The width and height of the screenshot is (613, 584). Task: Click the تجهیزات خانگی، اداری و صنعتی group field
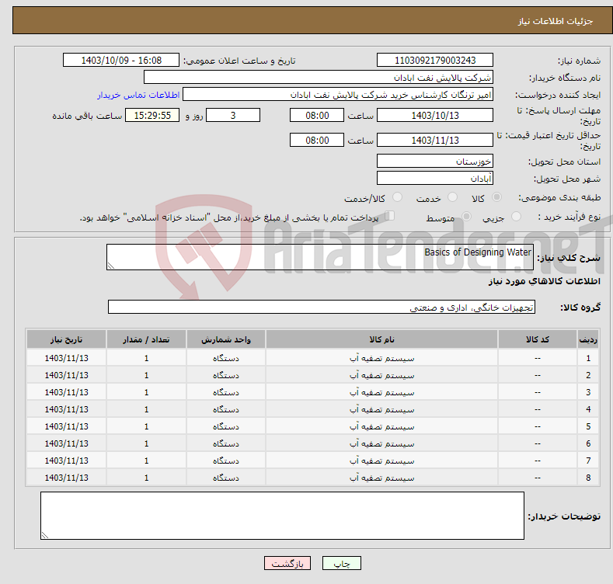tap(322, 308)
